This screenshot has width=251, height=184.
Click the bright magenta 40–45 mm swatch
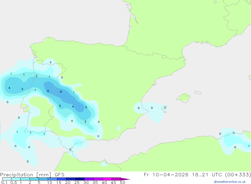point(107,179)
